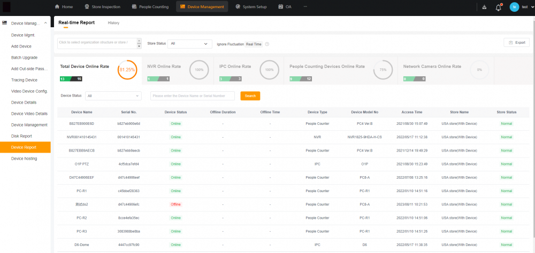The height and width of the screenshot is (253, 535).
Task: Select Total Device Online Rate card
Action: 97,71
